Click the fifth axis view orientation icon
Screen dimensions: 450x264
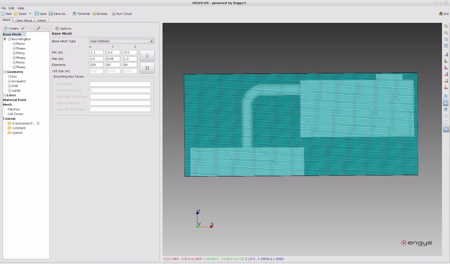click(446, 81)
